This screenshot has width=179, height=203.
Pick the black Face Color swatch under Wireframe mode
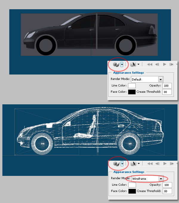tap(132, 191)
